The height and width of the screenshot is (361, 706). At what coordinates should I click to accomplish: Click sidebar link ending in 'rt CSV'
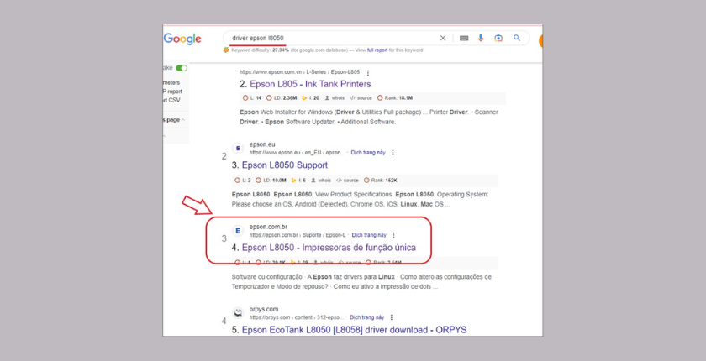point(171,100)
